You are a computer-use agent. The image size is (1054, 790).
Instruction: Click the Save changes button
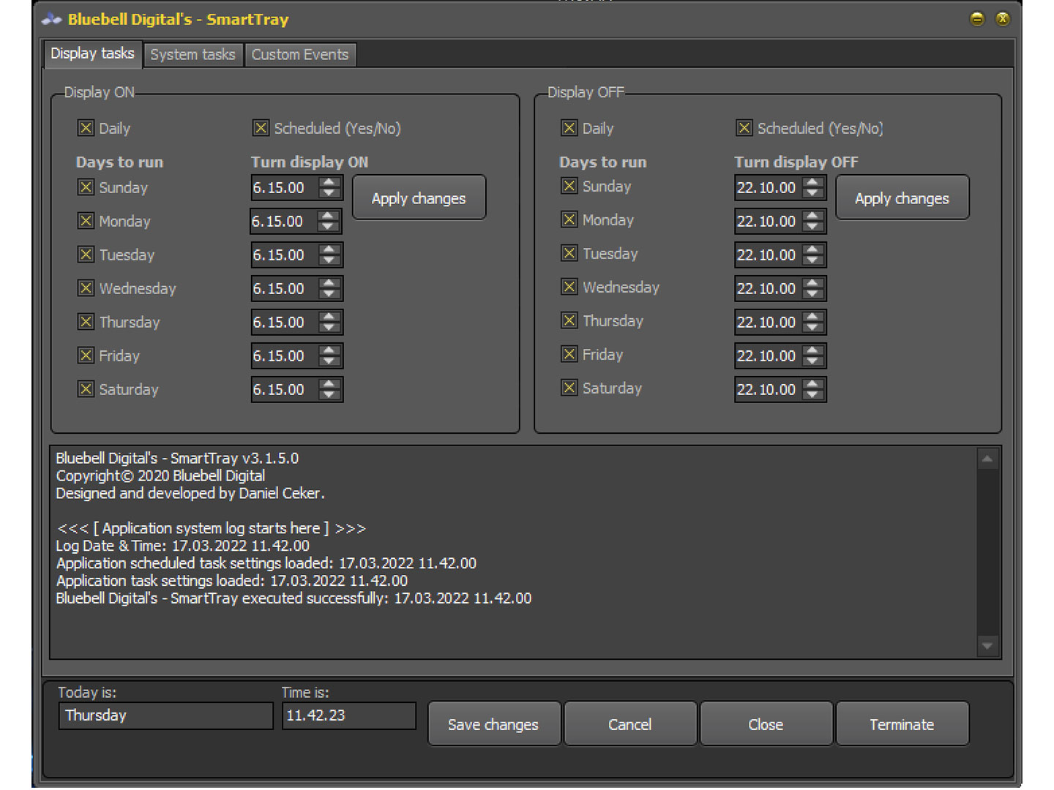click(493, 724)
